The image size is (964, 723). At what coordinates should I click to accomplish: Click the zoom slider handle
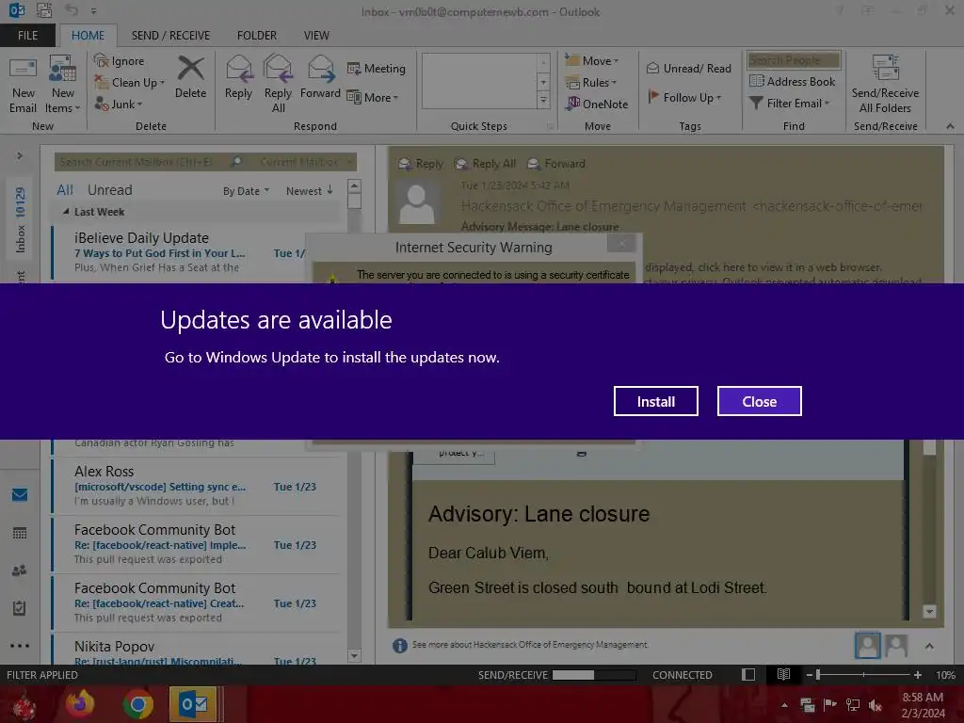[x=818, y=675]
